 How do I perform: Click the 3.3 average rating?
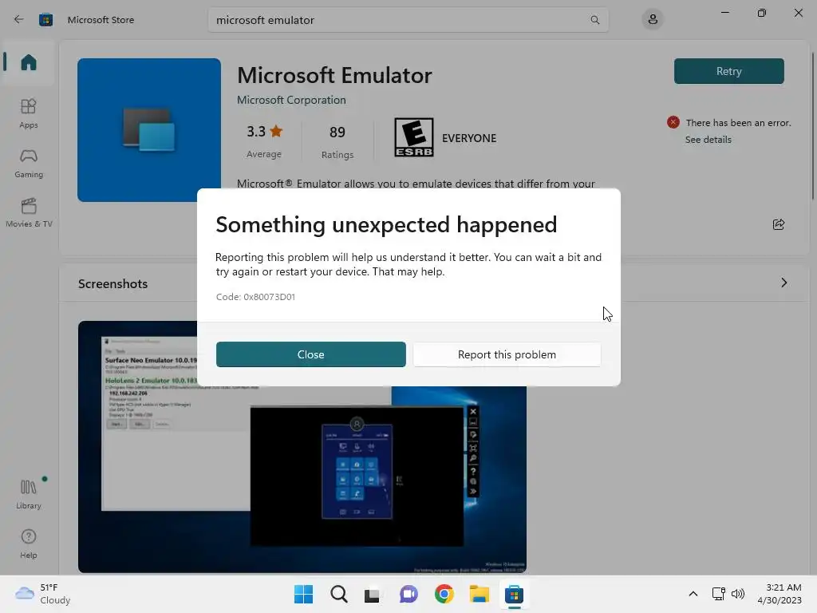tap(264, 140)
